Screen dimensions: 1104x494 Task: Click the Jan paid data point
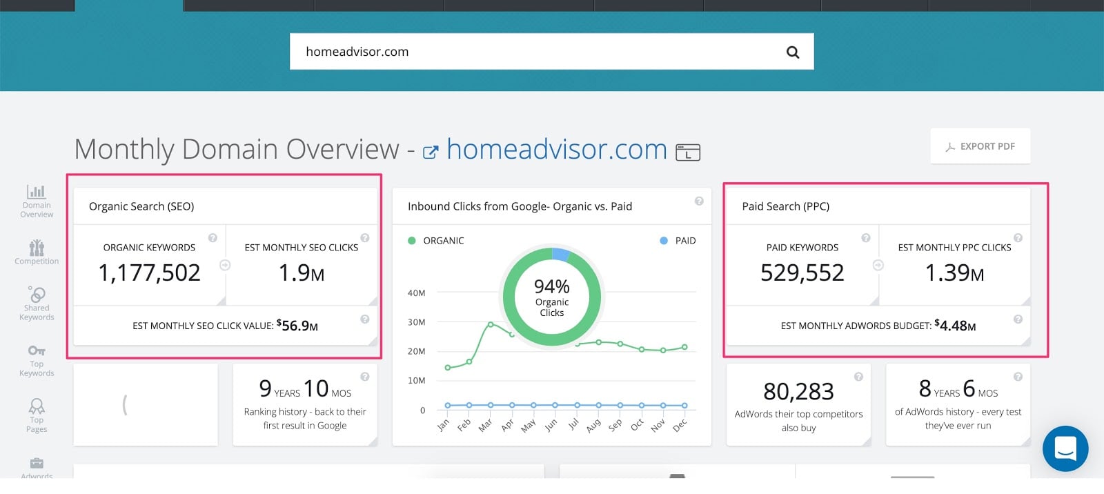(x=448, y=405)
